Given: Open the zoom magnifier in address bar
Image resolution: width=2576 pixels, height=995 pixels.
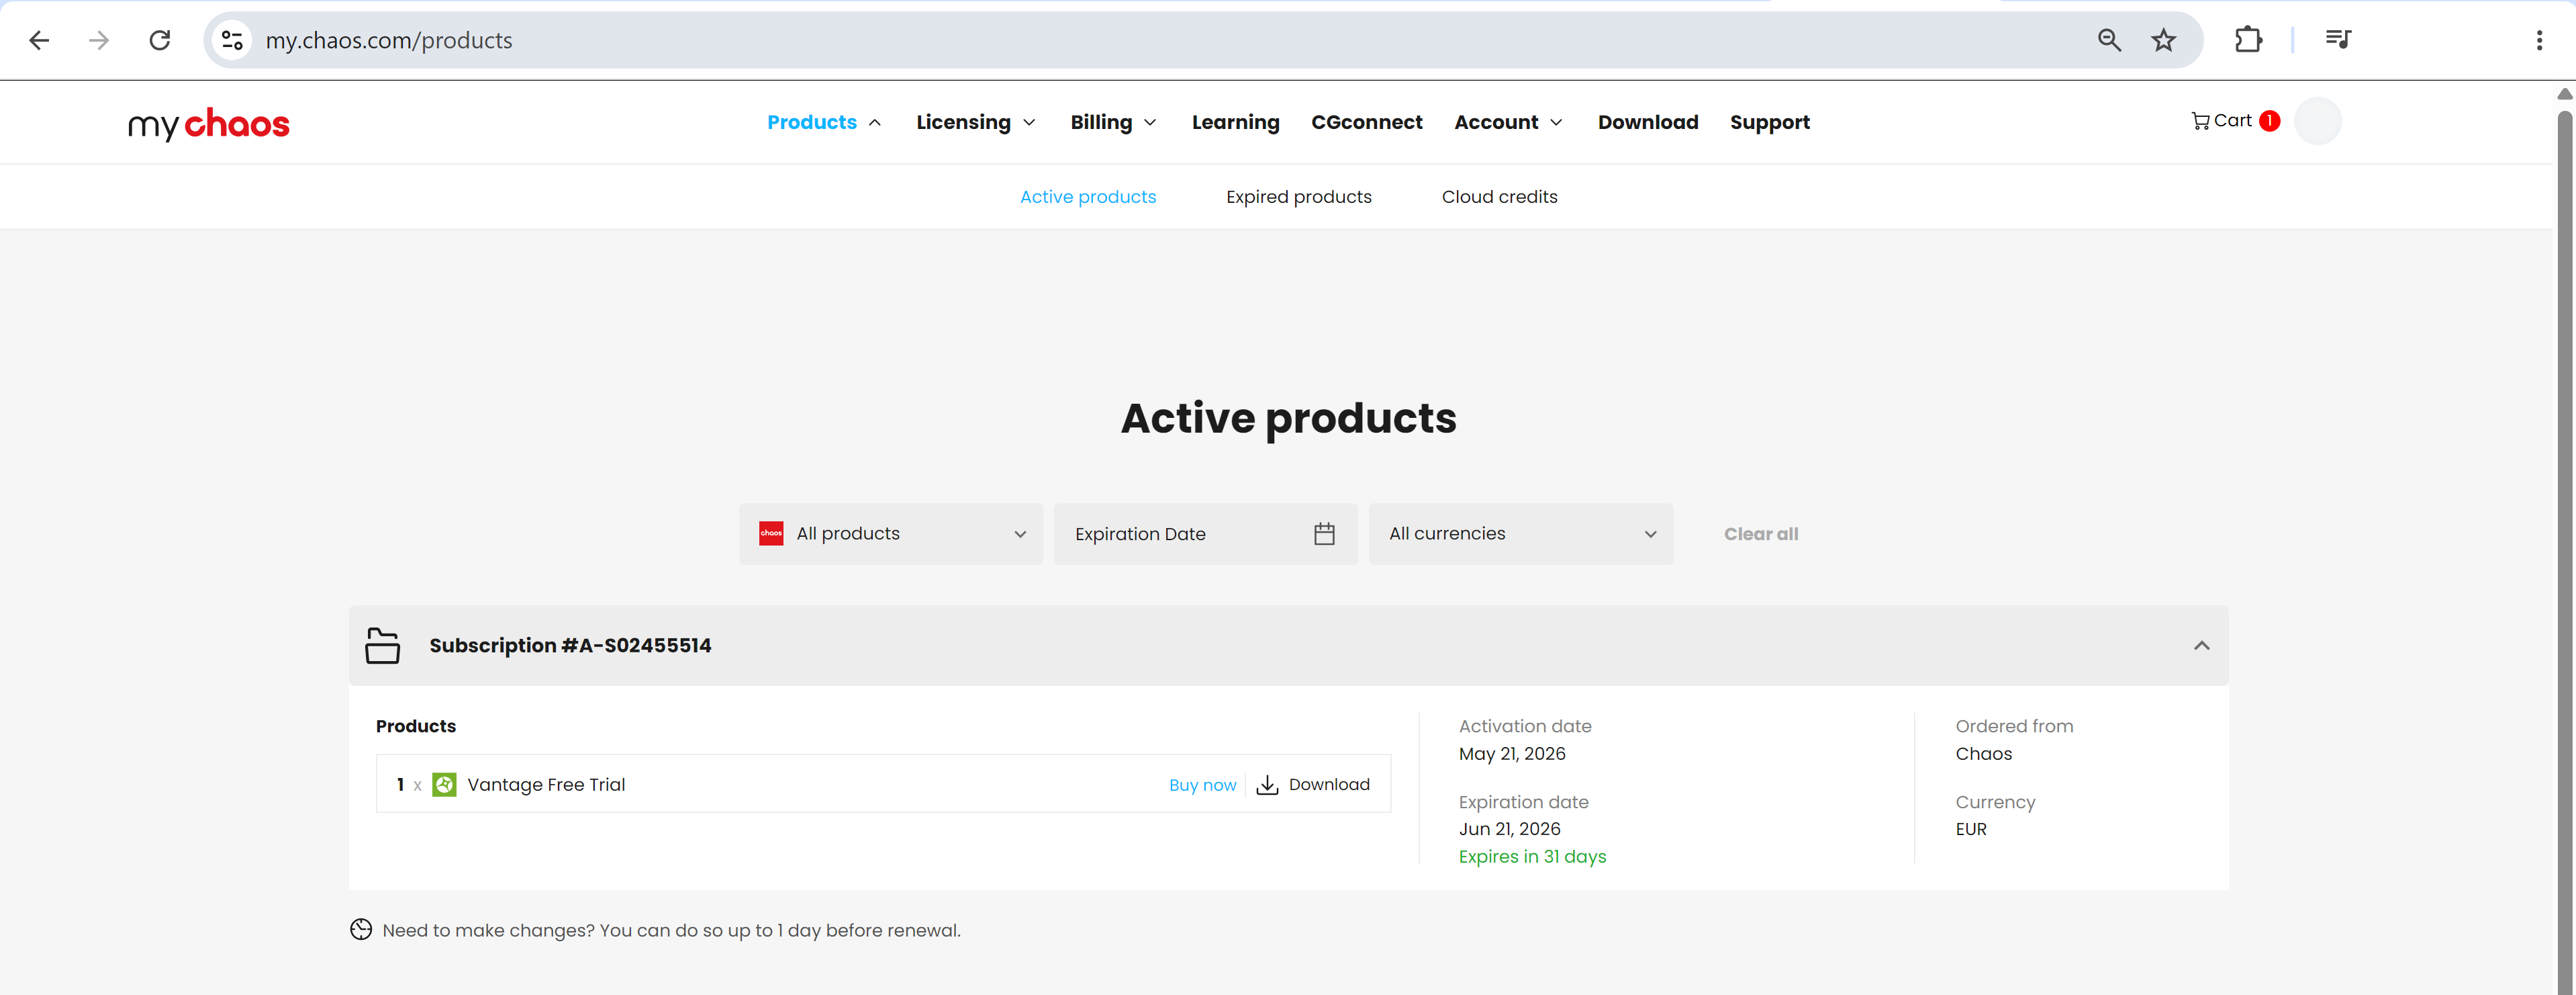Looking at the screenshot, I should coord(2109,40).
